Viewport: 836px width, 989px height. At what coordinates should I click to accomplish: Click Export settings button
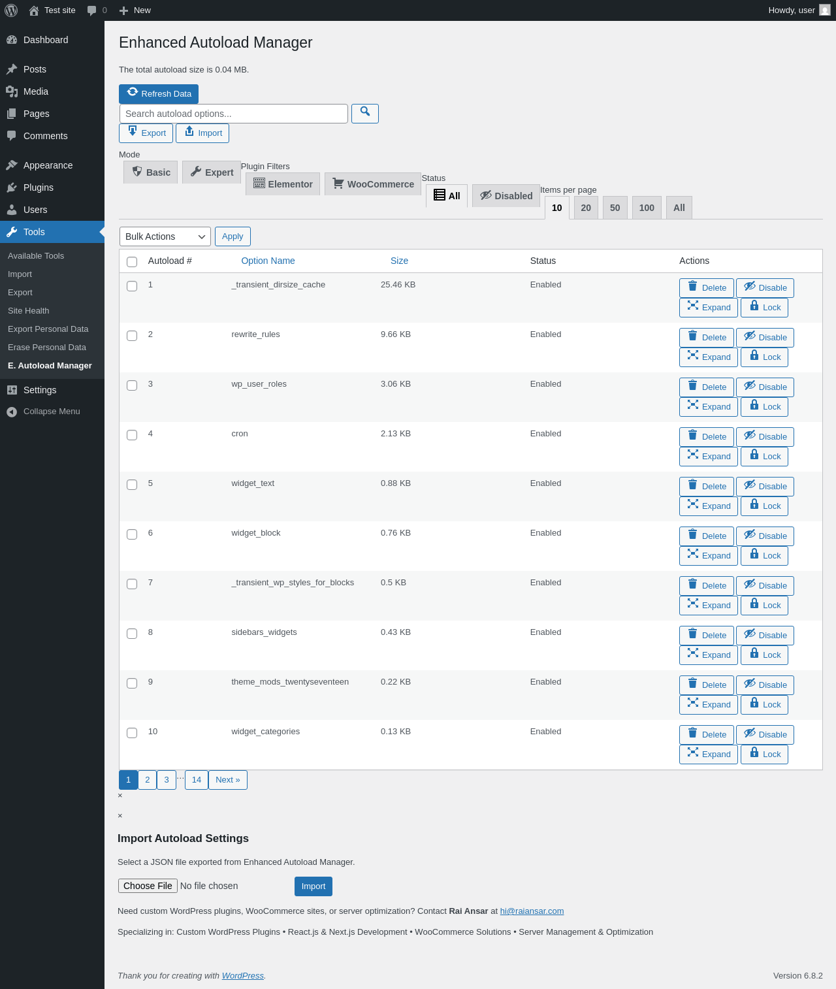pos(146,133)
